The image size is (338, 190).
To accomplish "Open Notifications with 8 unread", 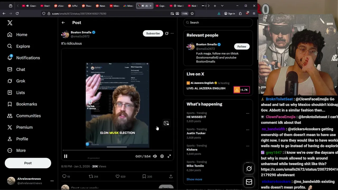I will coord(24,58).
